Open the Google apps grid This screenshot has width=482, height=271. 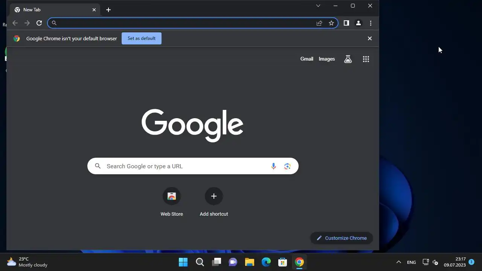(366, 59)
